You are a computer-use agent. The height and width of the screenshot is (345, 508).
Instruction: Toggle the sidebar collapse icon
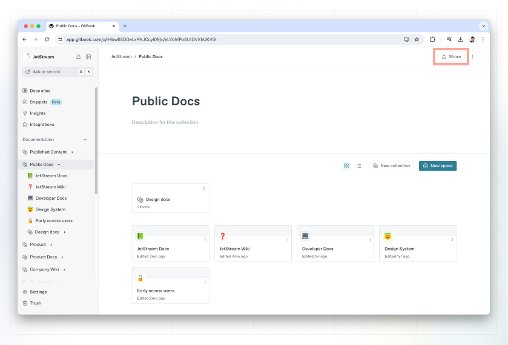click(x=88, y=57)
